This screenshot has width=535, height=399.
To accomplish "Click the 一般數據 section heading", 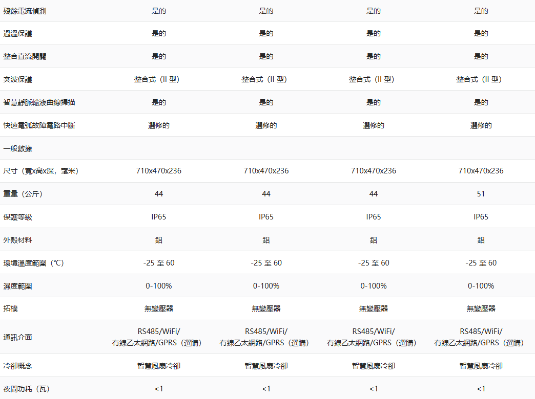I will (x=17, y=148).
